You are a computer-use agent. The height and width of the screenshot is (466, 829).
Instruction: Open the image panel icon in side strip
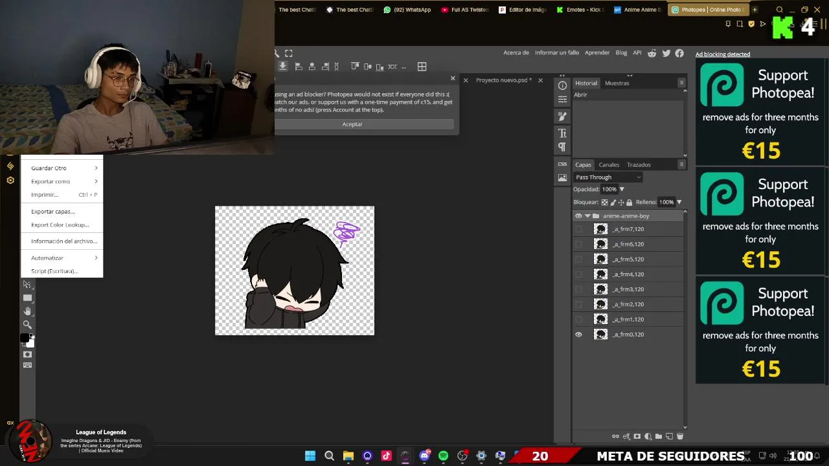pos(562,177)
